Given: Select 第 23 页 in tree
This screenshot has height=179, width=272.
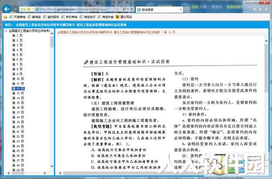Looking at the screenshot, I should pyautogui.click(x=18, y=141).
